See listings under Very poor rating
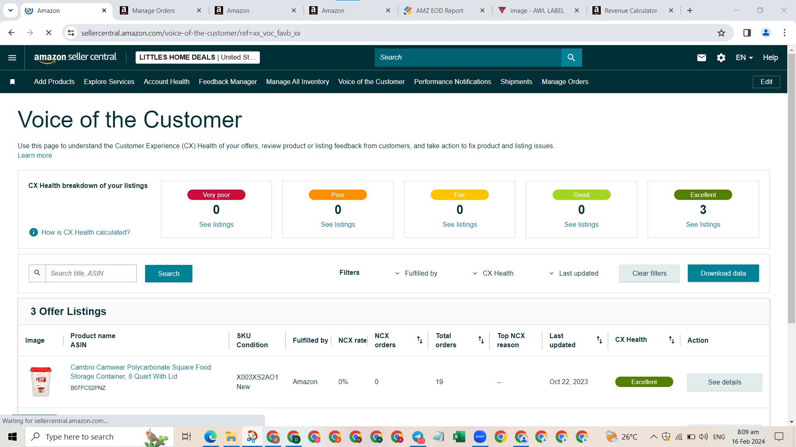This screenshot has height=447, width=796. click(x=216, y=225)
